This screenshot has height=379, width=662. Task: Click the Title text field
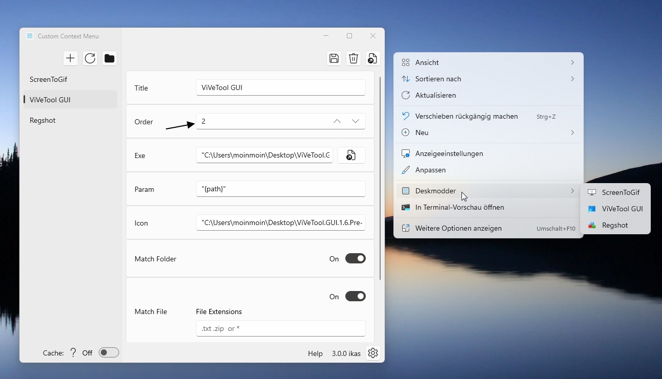click(281, 87)
